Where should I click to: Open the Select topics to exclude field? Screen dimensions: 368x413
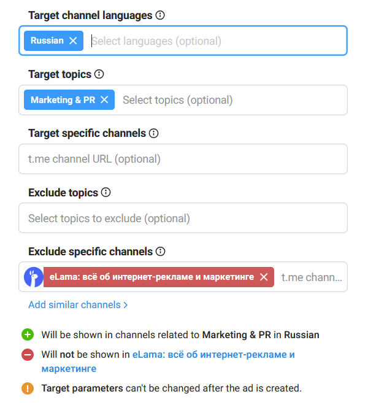(x=183, y=218)
